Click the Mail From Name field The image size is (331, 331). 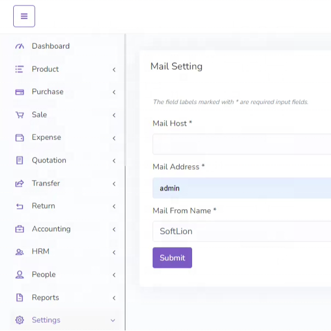point(242,232)
